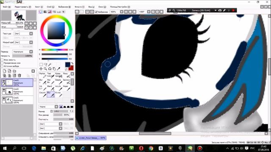This screenshot has width=271, height=152.
Task: Open the Мокрый край dropdown
Action: point(23,42)
